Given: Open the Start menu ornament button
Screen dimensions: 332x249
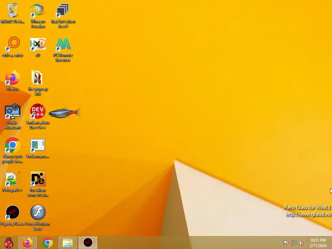Looking at the screenshot, I should coord(8,243).
